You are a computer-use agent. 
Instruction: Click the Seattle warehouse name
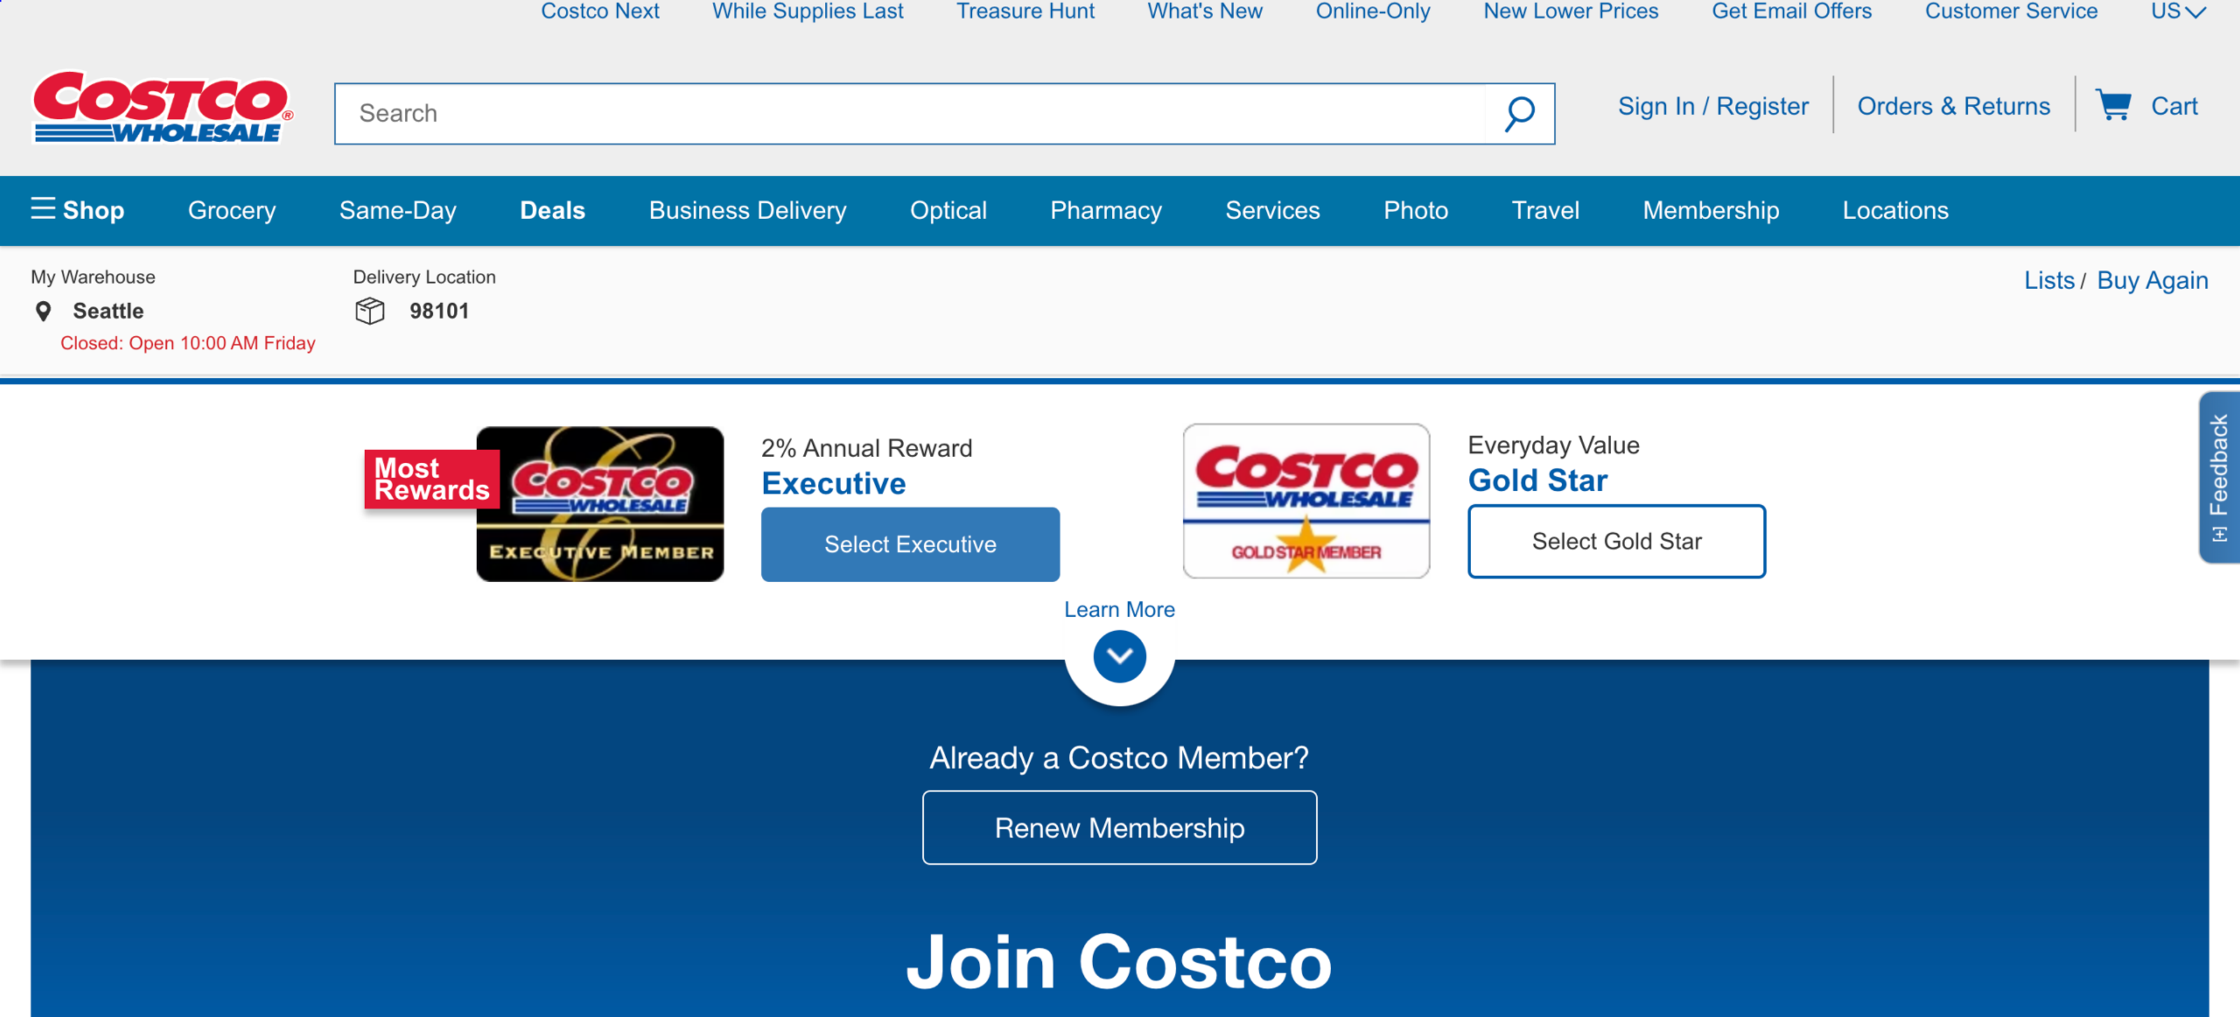point(108,311)
